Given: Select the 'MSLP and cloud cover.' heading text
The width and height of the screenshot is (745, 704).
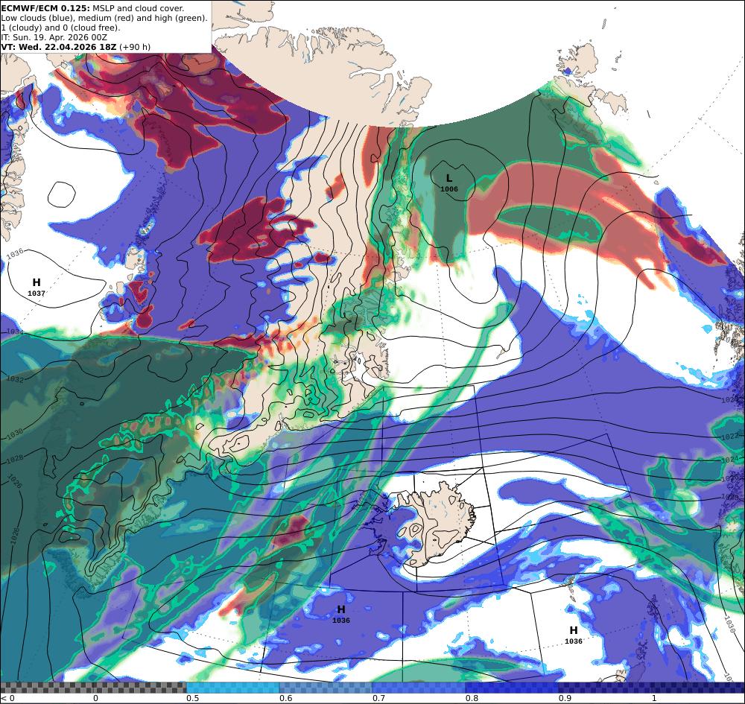Looking at the screenshot, I should [139, 8].
